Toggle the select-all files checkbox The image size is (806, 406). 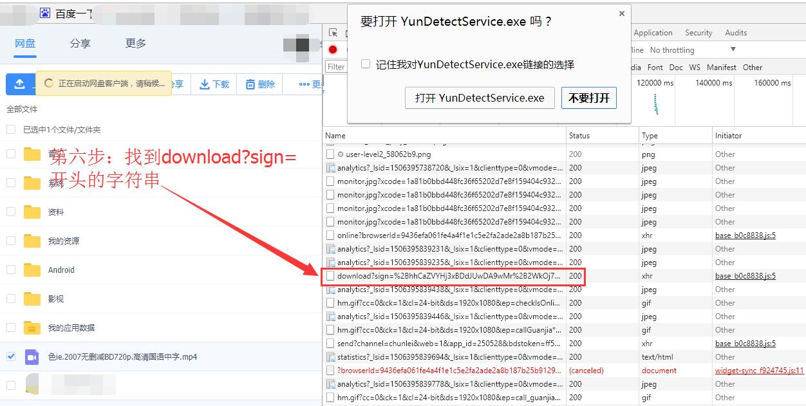[x=11, y=129]
